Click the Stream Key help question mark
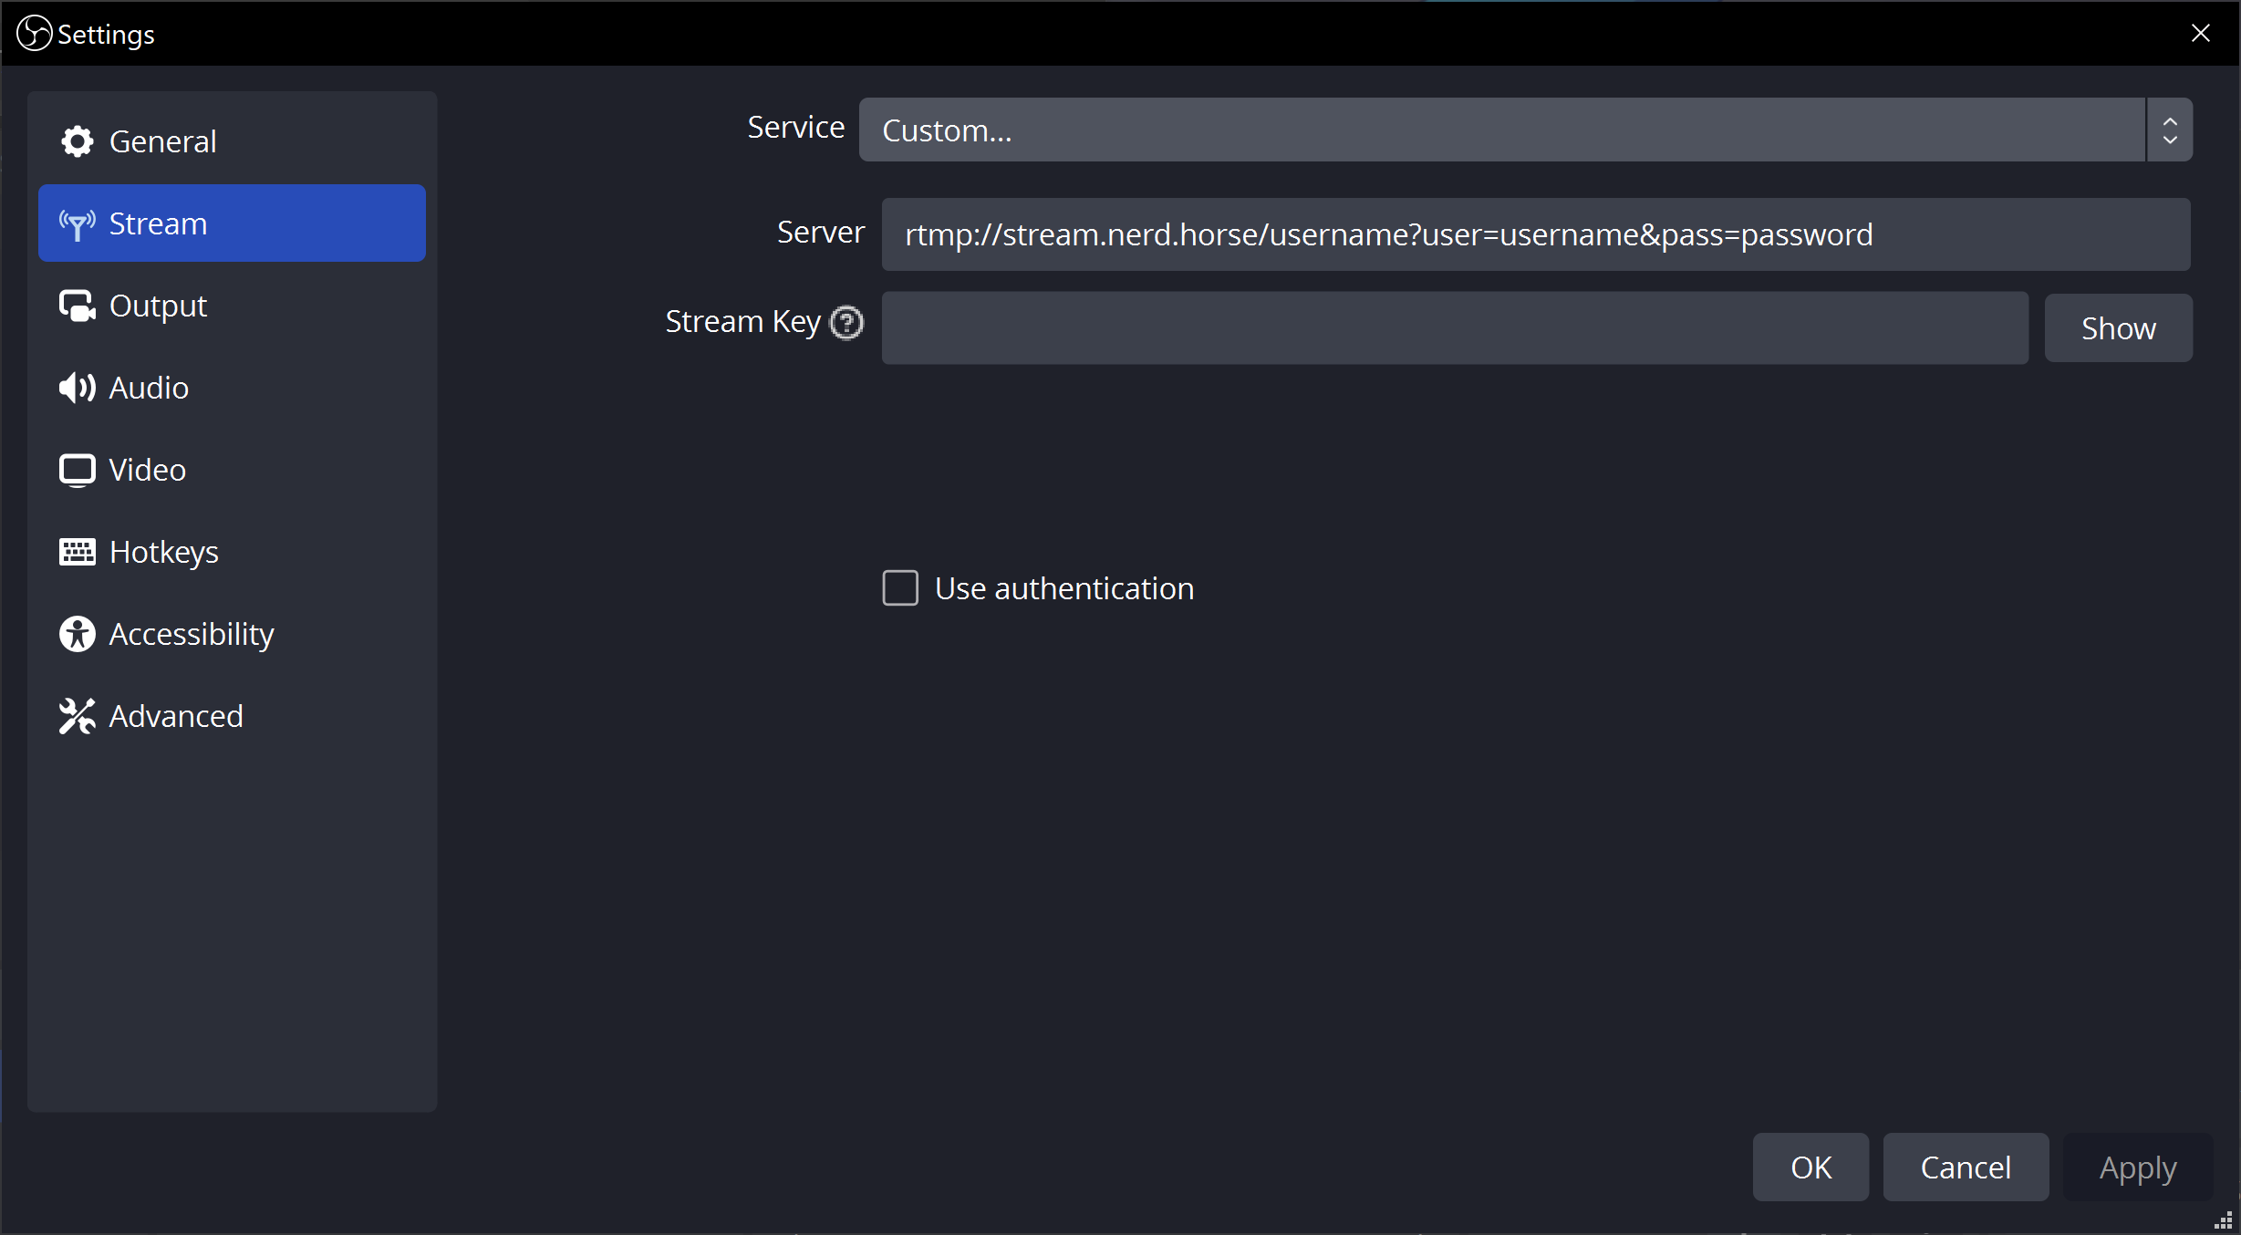 pos(846,322)
